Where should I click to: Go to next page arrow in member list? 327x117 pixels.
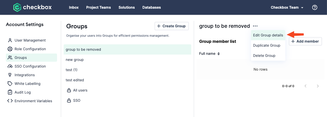pos(318,86)
